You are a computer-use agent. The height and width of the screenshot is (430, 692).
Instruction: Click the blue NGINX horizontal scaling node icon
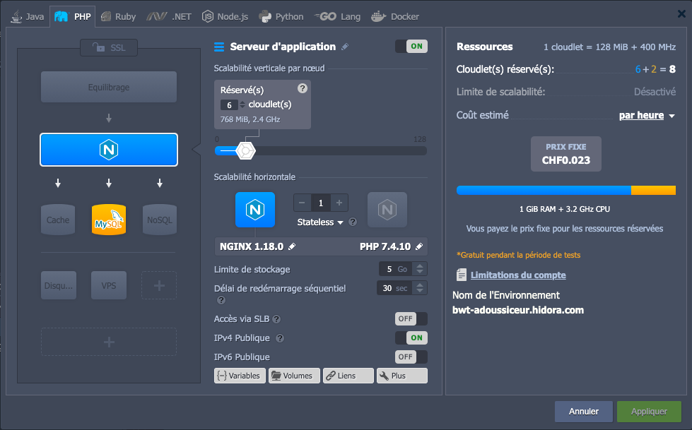click(x=255, y=210)
